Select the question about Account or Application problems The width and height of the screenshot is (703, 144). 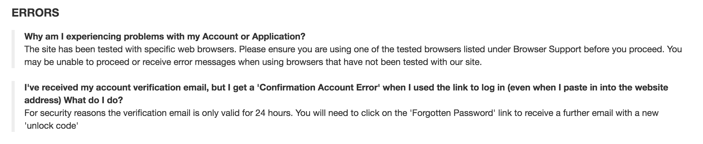(165, 37)
